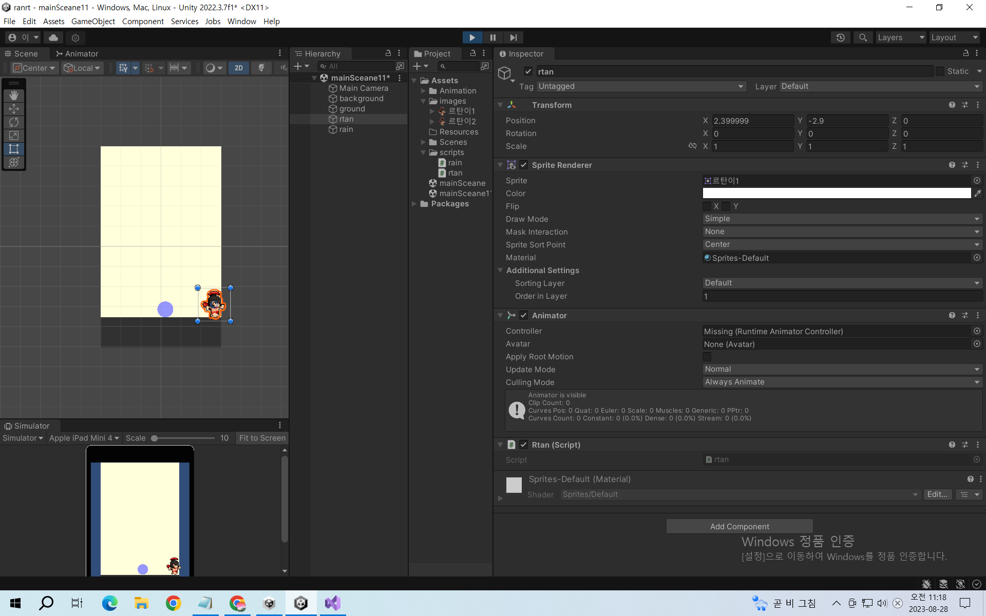Open Animator component options menu
Image resolution: width=986 pixels, height=616 pixels.
pos(977,315)
